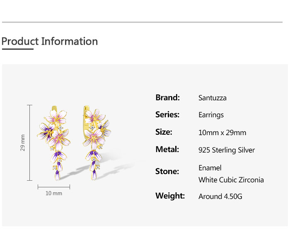The width and height of the screenshot is (290, 247).
Task: Click the Around 4.50G weight value
Action: (220, 196)
